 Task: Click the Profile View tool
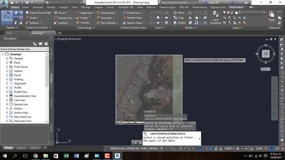tap(131, 13)
